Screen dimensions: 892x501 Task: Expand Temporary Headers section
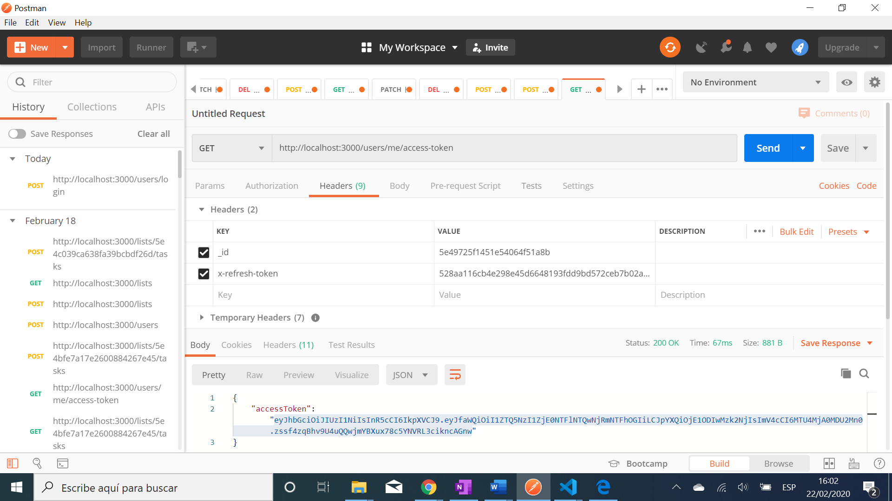tap(202, 317)
